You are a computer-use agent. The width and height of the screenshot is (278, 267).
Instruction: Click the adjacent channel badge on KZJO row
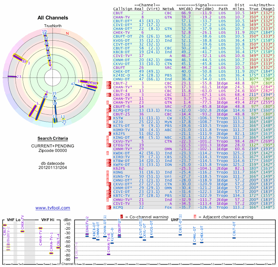(107, 122)
